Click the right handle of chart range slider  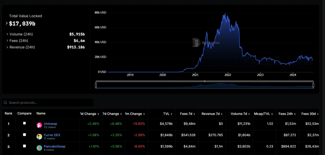[313, 85]
